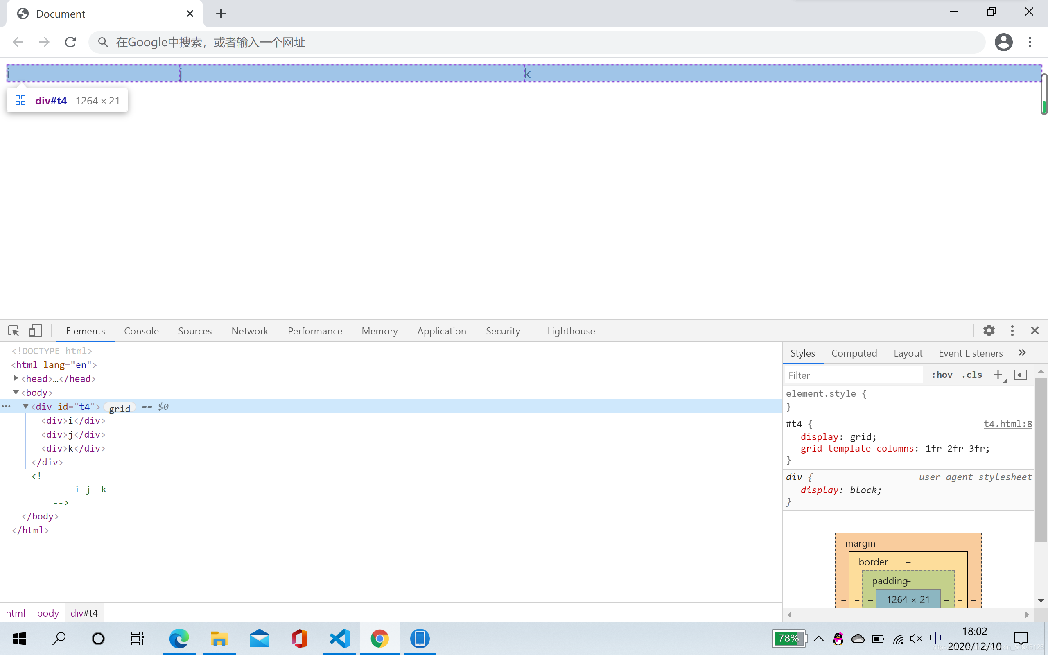This screenshot has height=655, width=1048.
Task: Toggle the :hov element state panel
Action: (942, 375)
